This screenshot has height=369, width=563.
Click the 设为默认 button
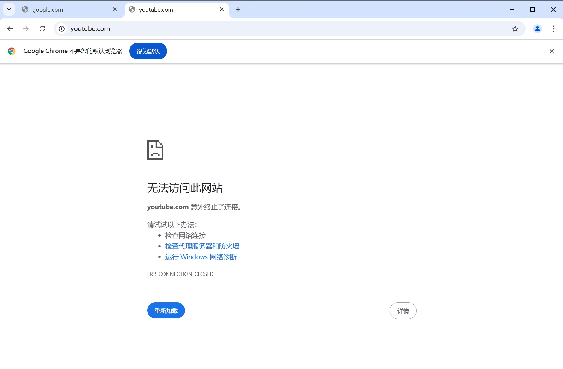pos(148,51)
